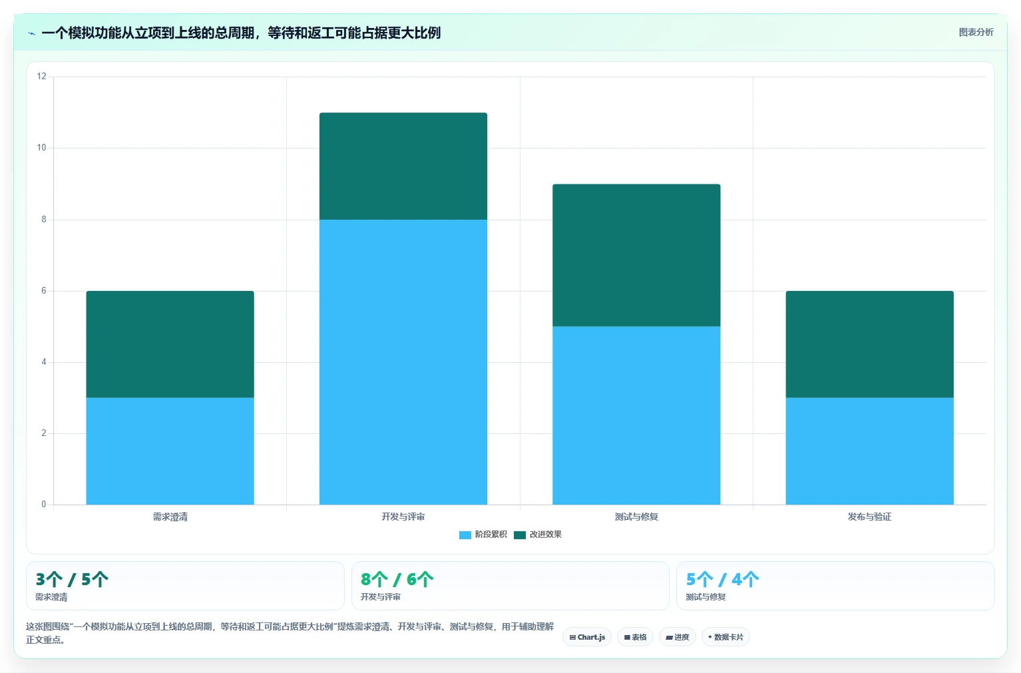Screen dimensions: 1021x673
Task: Click the y-axis value 8
Action: tap(44, 220)
